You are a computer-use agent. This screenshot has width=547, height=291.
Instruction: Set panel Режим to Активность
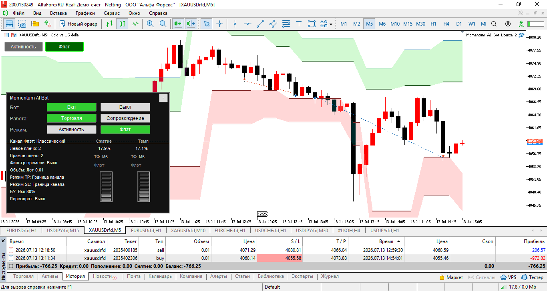[71, 130]
